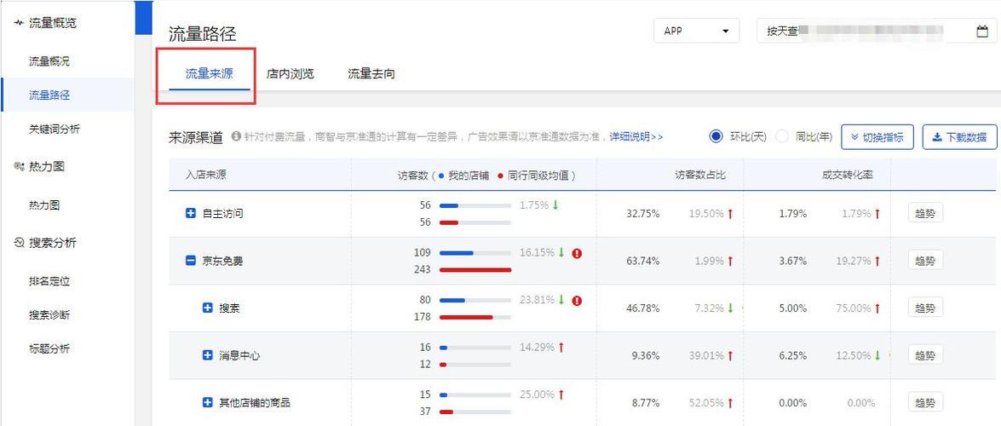
Task: Click the 下载数据 button
Action: coord(959,137)
